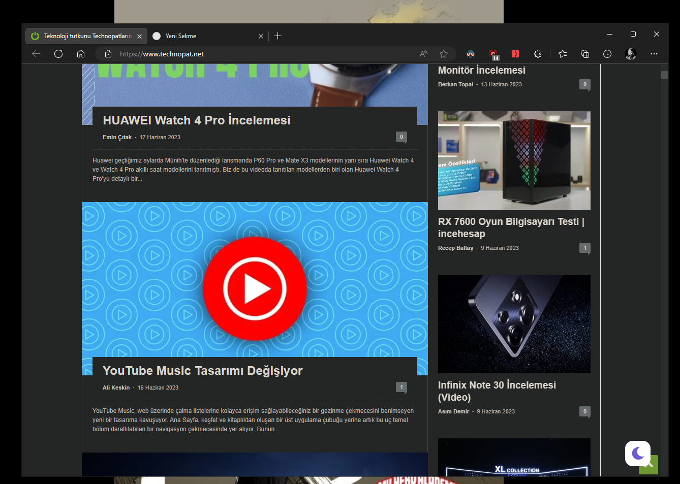Screen dimensions: 680x484
Task: Close the Technopat browser tab
Action: [x=139, y=36]
